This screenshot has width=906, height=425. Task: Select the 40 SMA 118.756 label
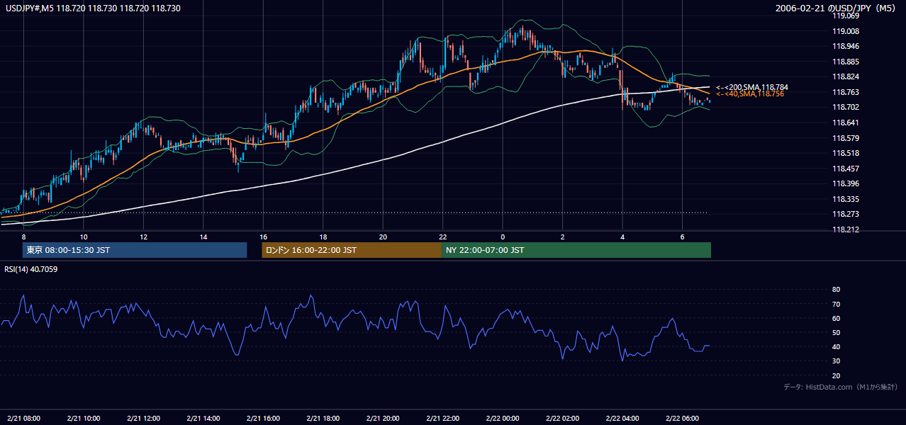coord(749,94)
